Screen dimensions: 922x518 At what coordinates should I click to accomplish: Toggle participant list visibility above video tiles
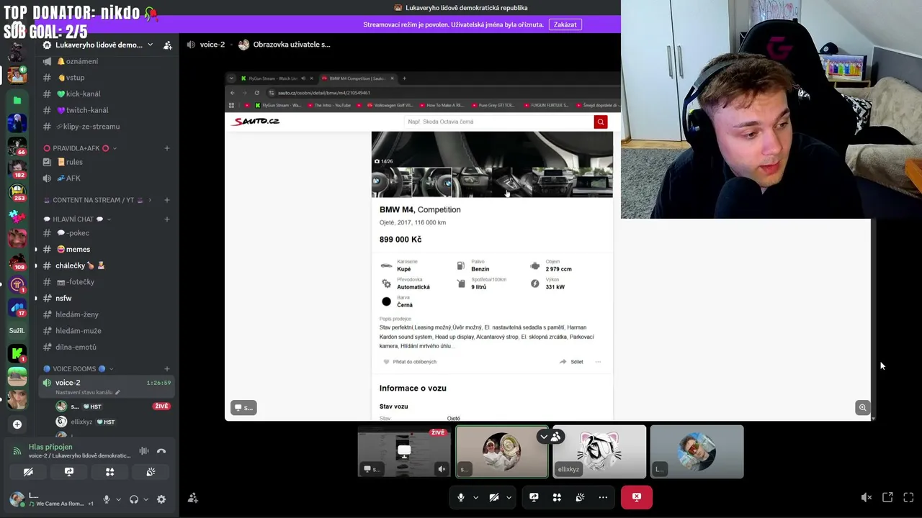pos(550,437)
